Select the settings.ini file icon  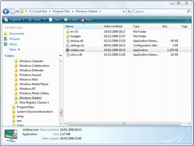pos(68,45)
